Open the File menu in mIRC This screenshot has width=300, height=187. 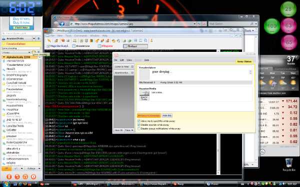pos(52,36)
